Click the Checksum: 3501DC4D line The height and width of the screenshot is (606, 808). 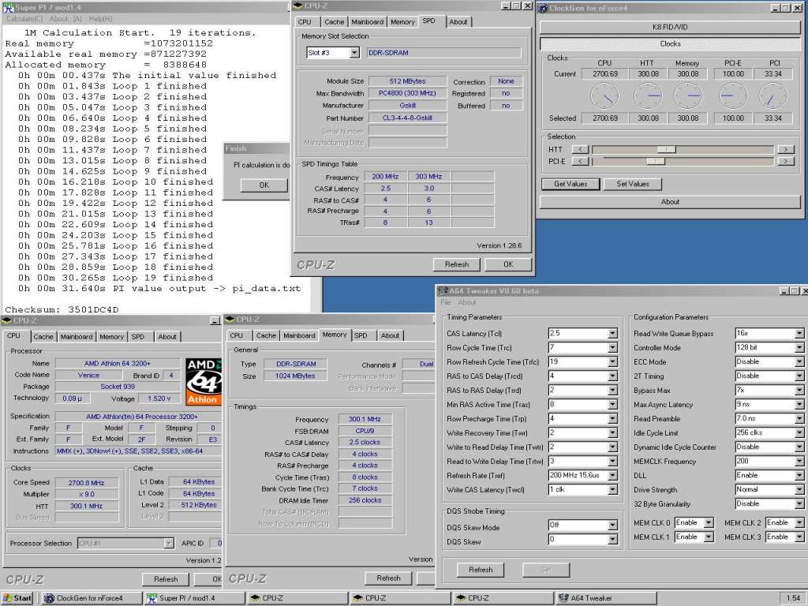pyautogui.click(x=62, y=309)
